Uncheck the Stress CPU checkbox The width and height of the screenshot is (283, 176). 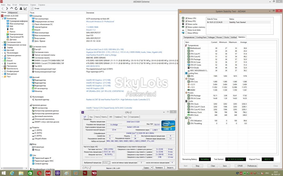[187, 18]
